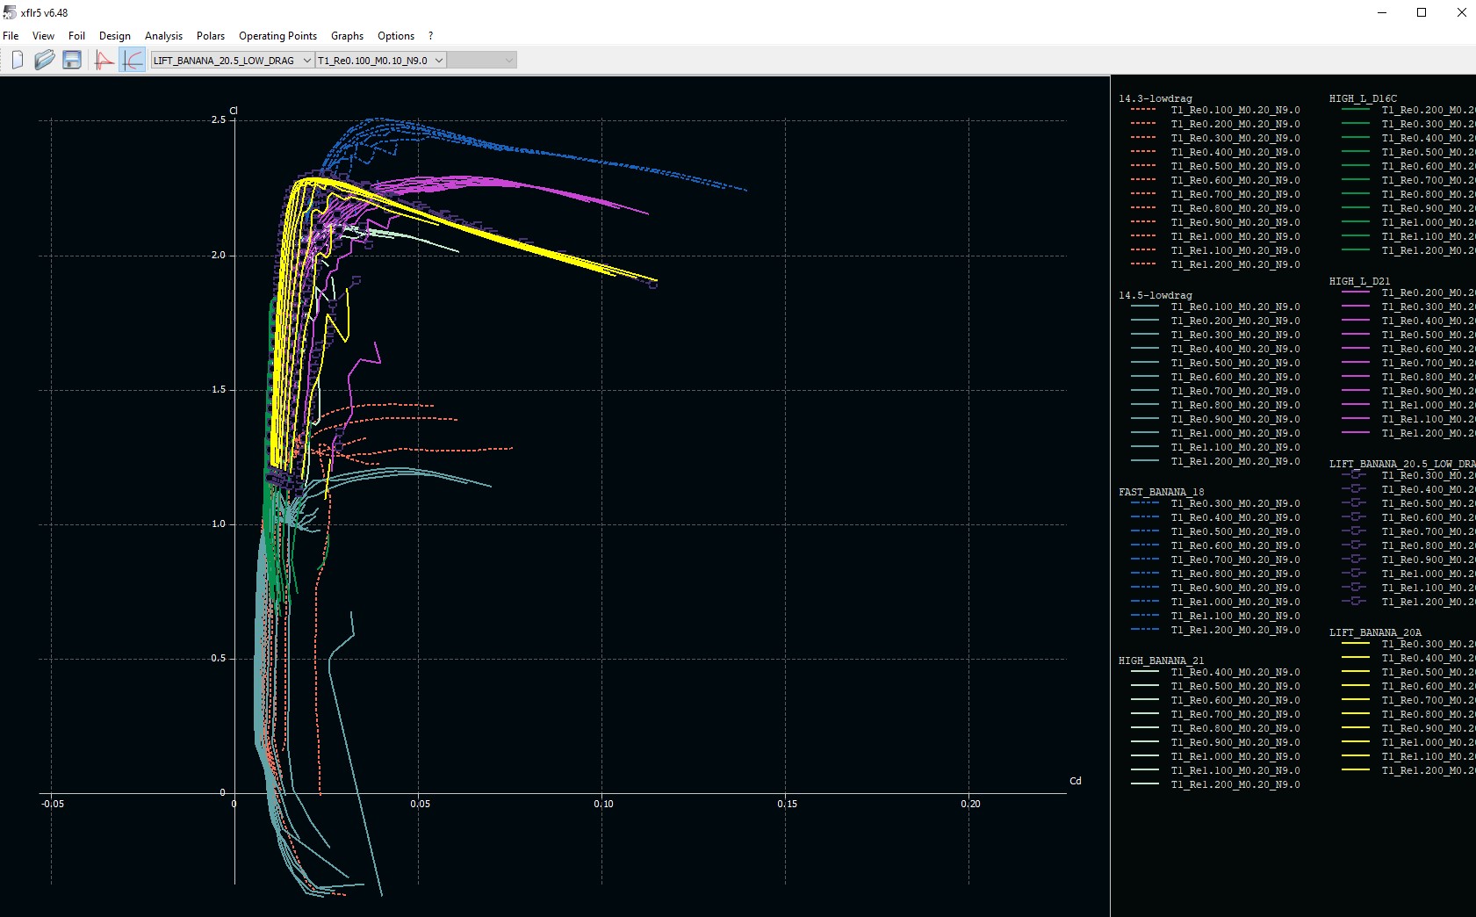Select the 14.3-lowdrag legend heading
Screen dimensions: 1476x917
coord(1155,98)
